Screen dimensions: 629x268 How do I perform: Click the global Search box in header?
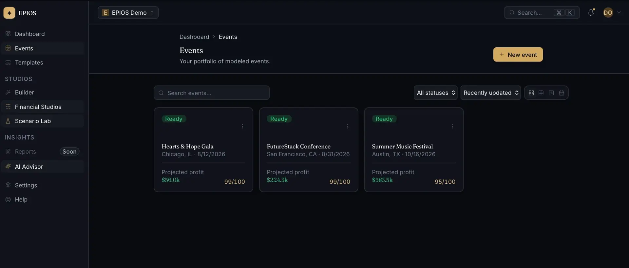pos(542,12)
